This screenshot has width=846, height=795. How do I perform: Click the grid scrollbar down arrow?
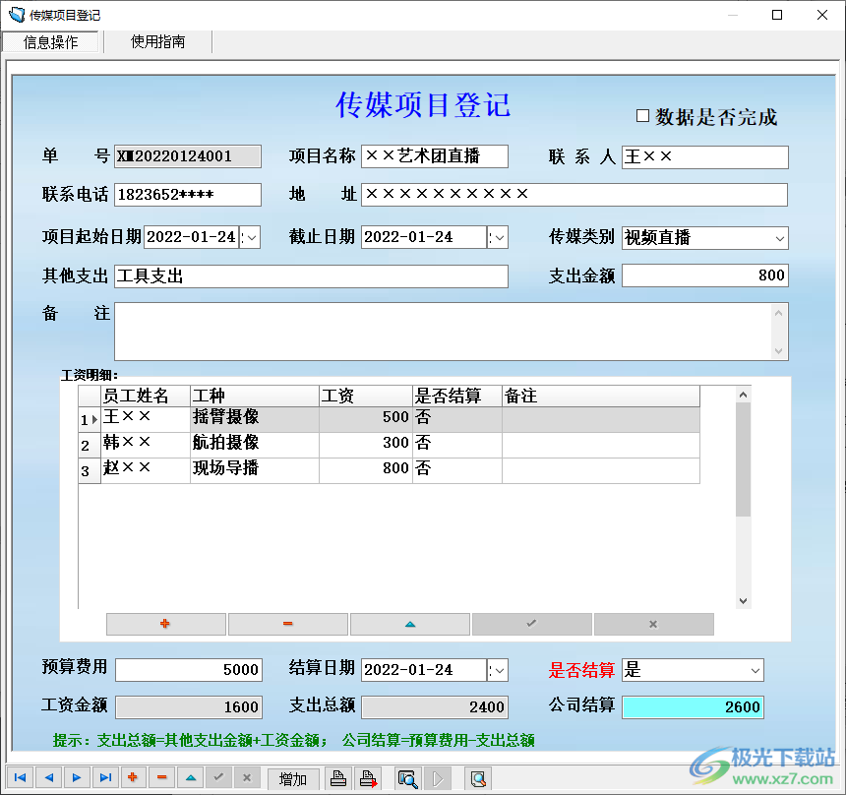click(743, 600)
